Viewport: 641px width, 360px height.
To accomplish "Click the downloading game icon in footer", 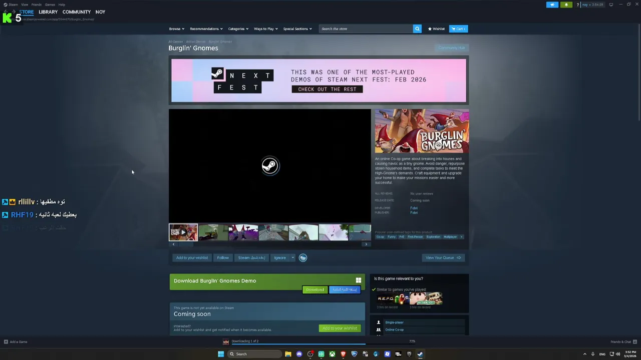I will point(226,341).
